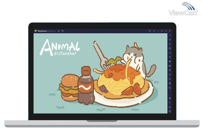Click the Android Back arrow in sidebar
Screen dimensions: 202x139
point(170,103)
